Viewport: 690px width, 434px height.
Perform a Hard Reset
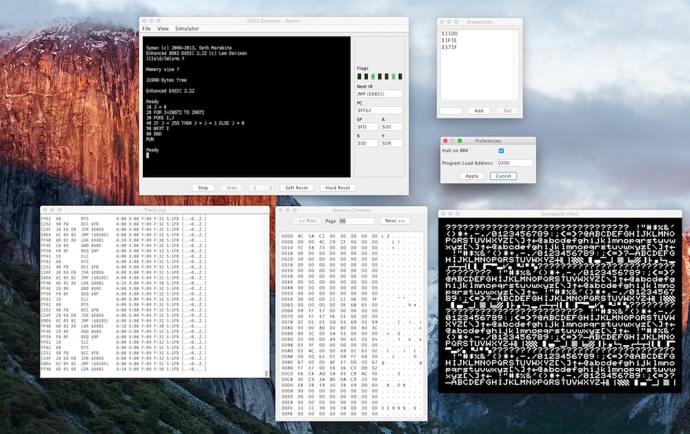[x=337, y=187]
